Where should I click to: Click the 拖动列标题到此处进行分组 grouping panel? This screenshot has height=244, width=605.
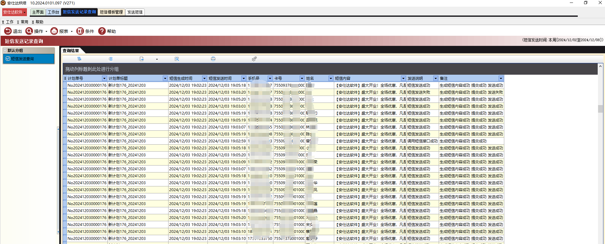click(330, 69)
